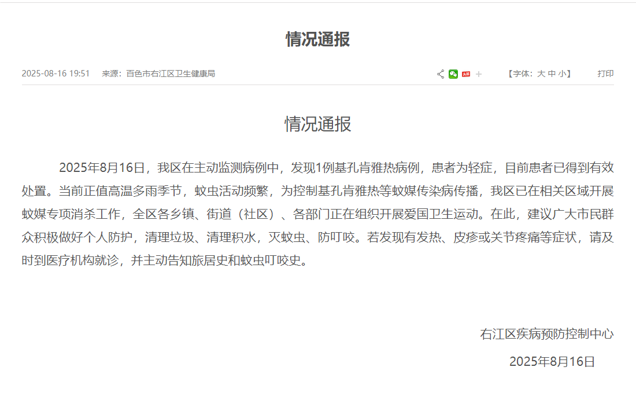Click body line beginning 处置。当前正值高温多雨季节
Image resolution: width=636 pixels, height=400 pixels.
click(317, 191)
